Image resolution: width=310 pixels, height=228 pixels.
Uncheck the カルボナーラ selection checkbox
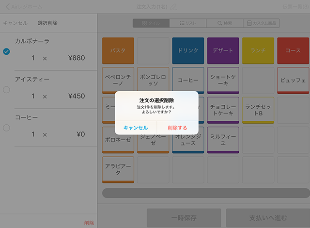coord(6,51)
